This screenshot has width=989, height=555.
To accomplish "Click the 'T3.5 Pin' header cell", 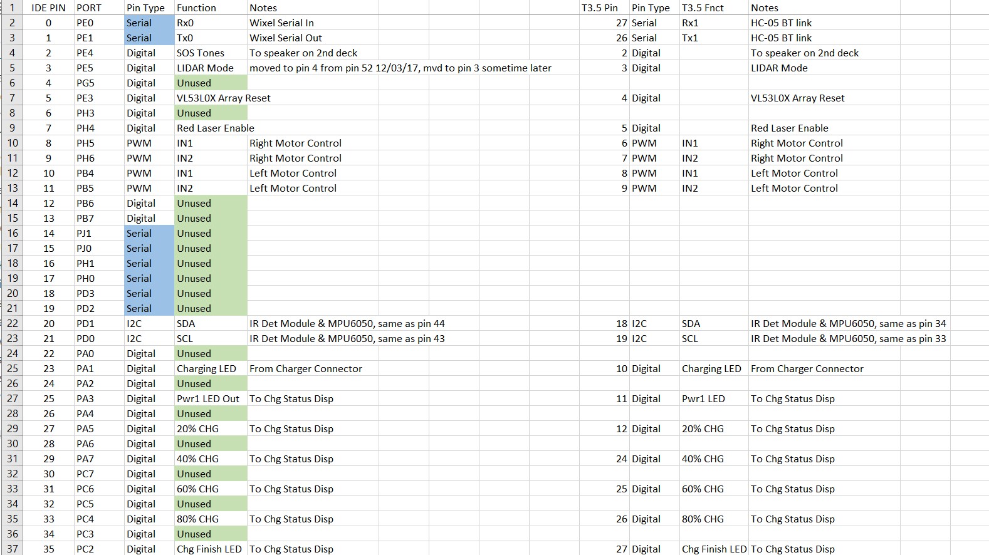I will [604, 8].
